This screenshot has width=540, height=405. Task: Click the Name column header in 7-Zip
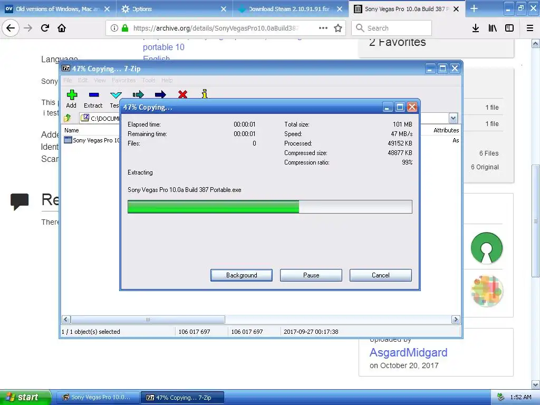click(72, 130)
